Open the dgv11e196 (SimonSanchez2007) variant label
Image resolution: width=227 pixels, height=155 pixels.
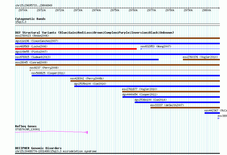[37, 41]
